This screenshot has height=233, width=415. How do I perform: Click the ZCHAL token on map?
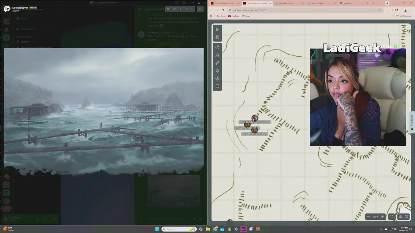click(247, 125)
